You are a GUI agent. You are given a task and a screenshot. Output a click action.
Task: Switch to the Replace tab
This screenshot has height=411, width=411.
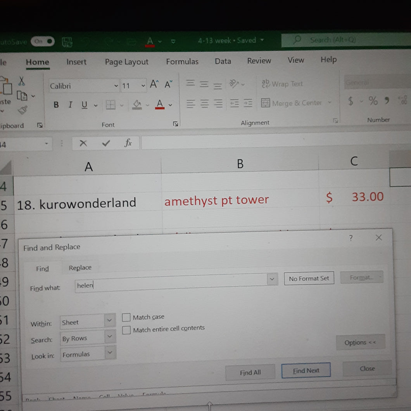click(80, 268)
